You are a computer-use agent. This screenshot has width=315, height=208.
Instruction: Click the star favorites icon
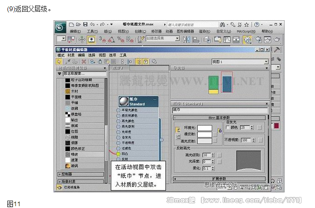pos(247,25)
